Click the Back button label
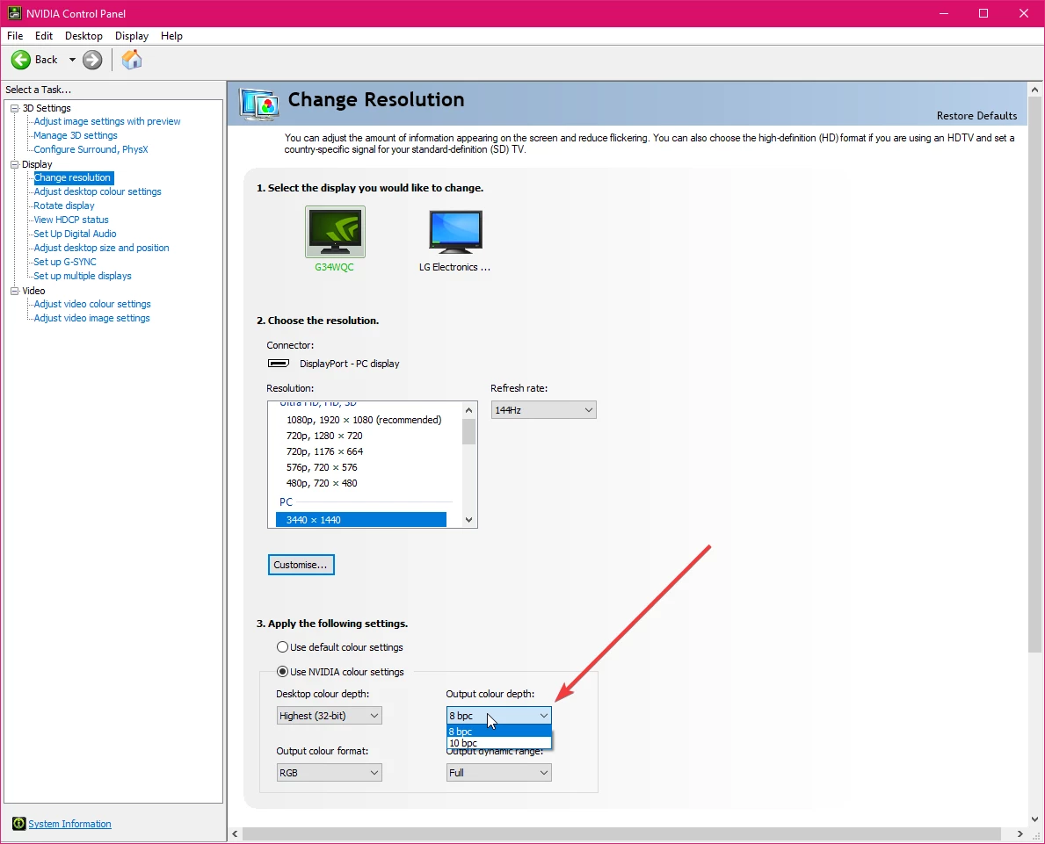The image size is (1045, 844). 46,60
